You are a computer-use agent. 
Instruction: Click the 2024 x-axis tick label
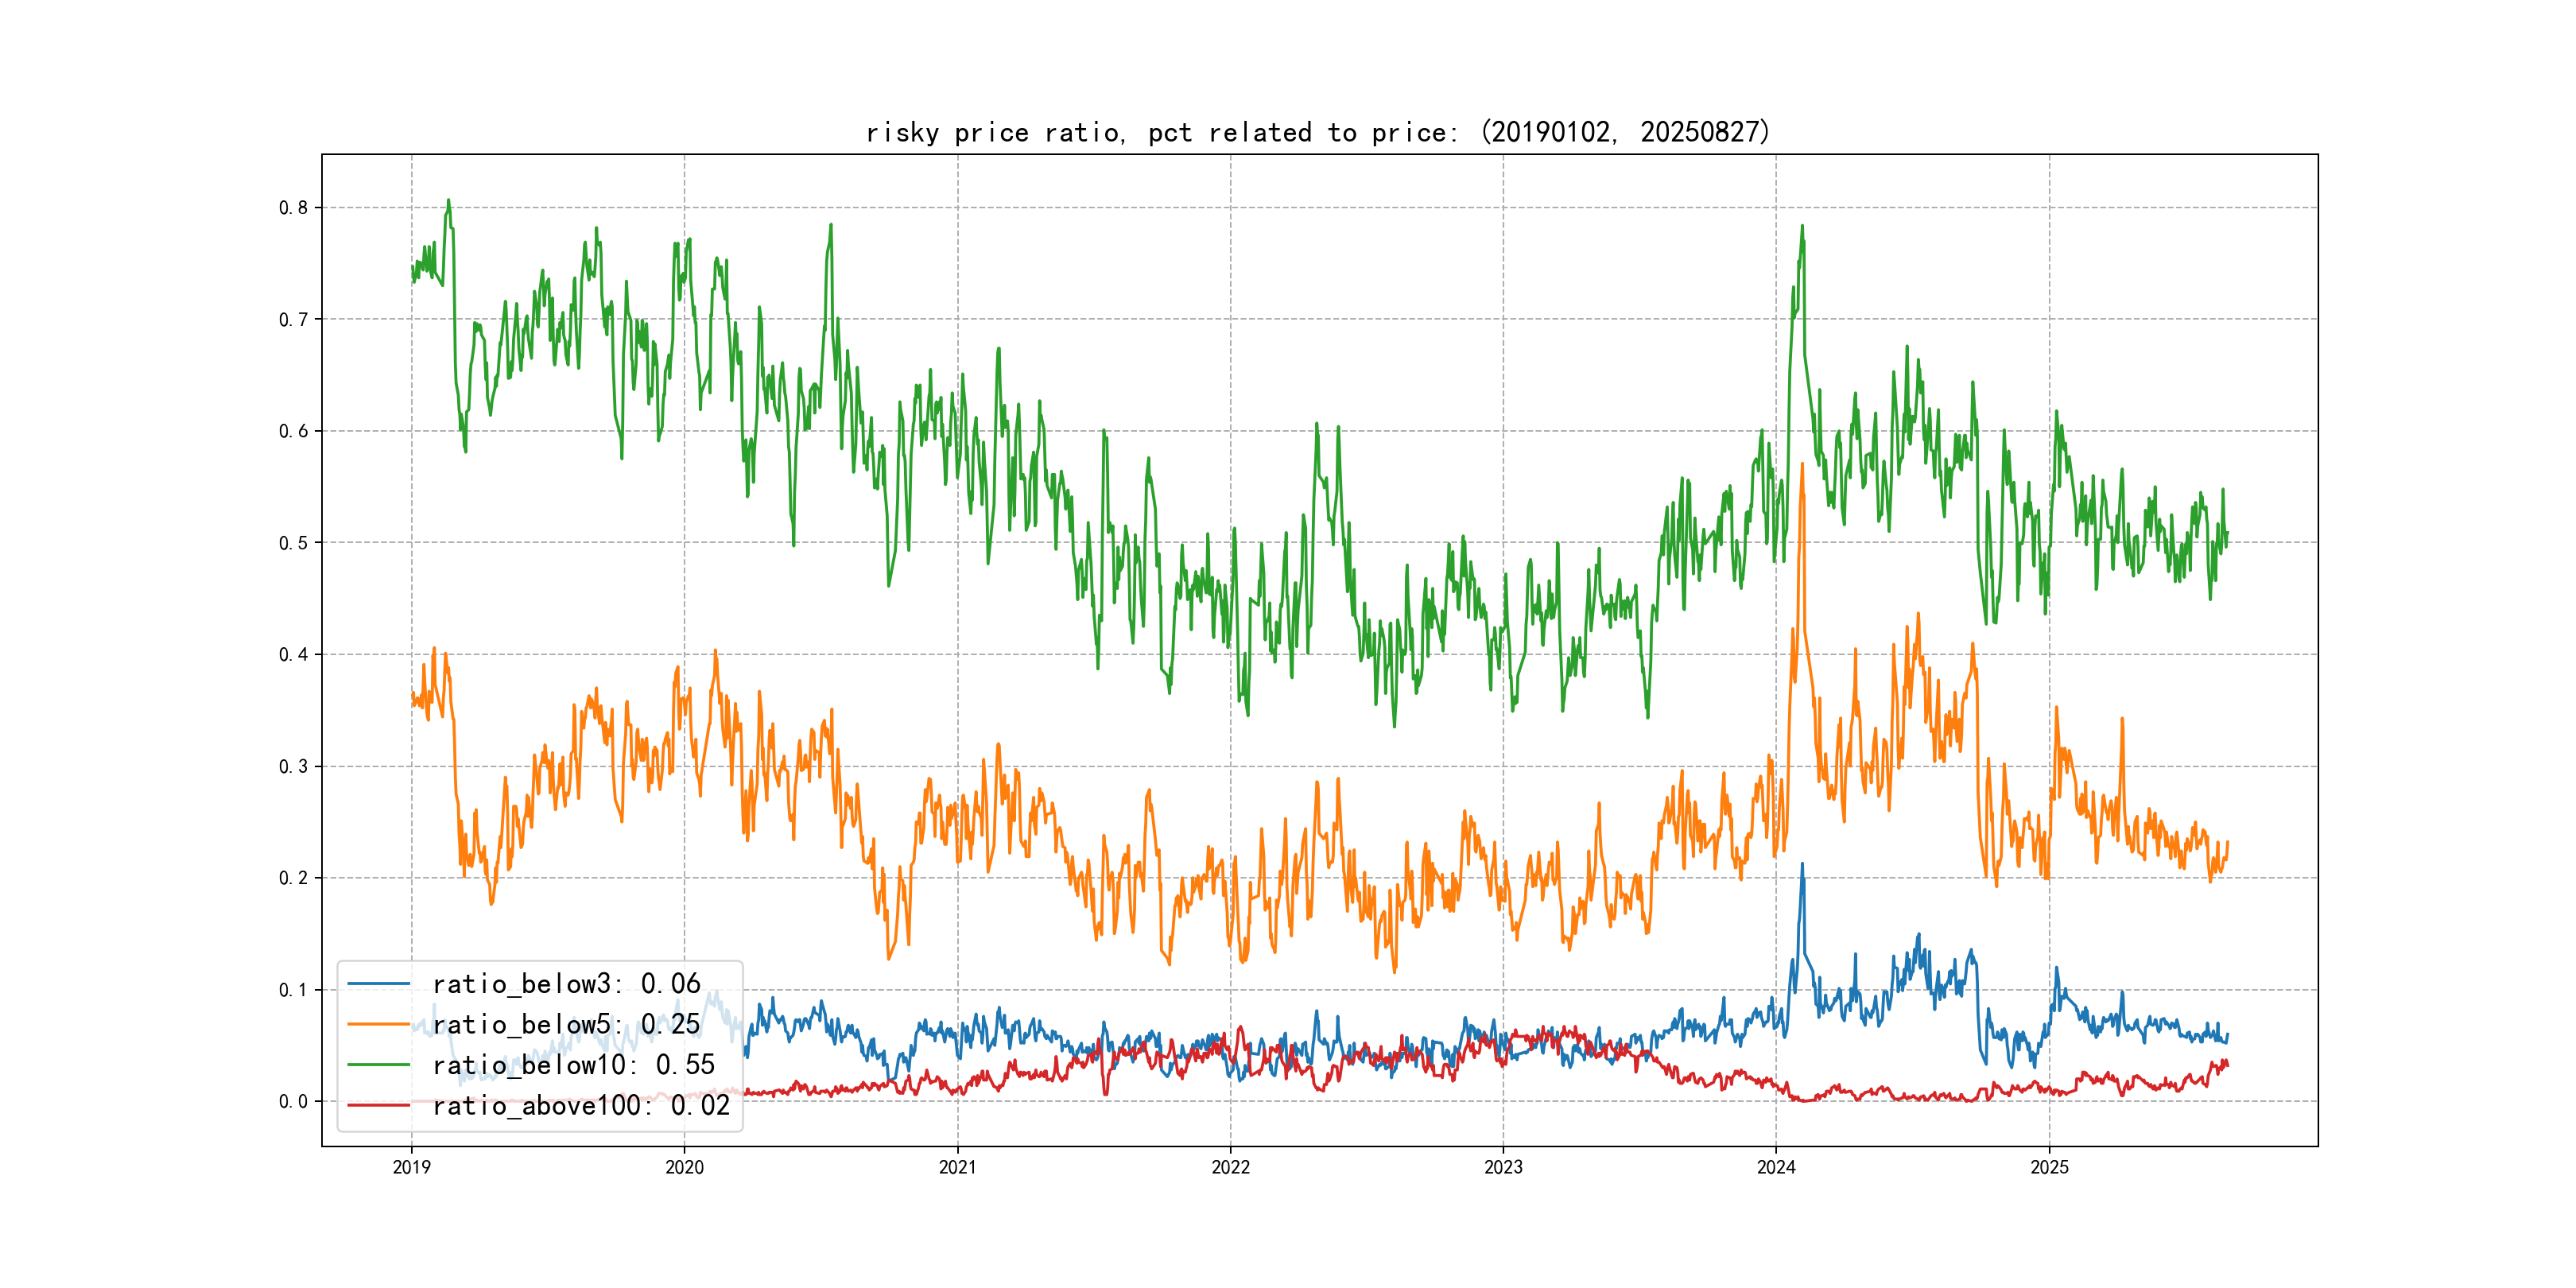pyautogui.click(x=1776, y=1167)
